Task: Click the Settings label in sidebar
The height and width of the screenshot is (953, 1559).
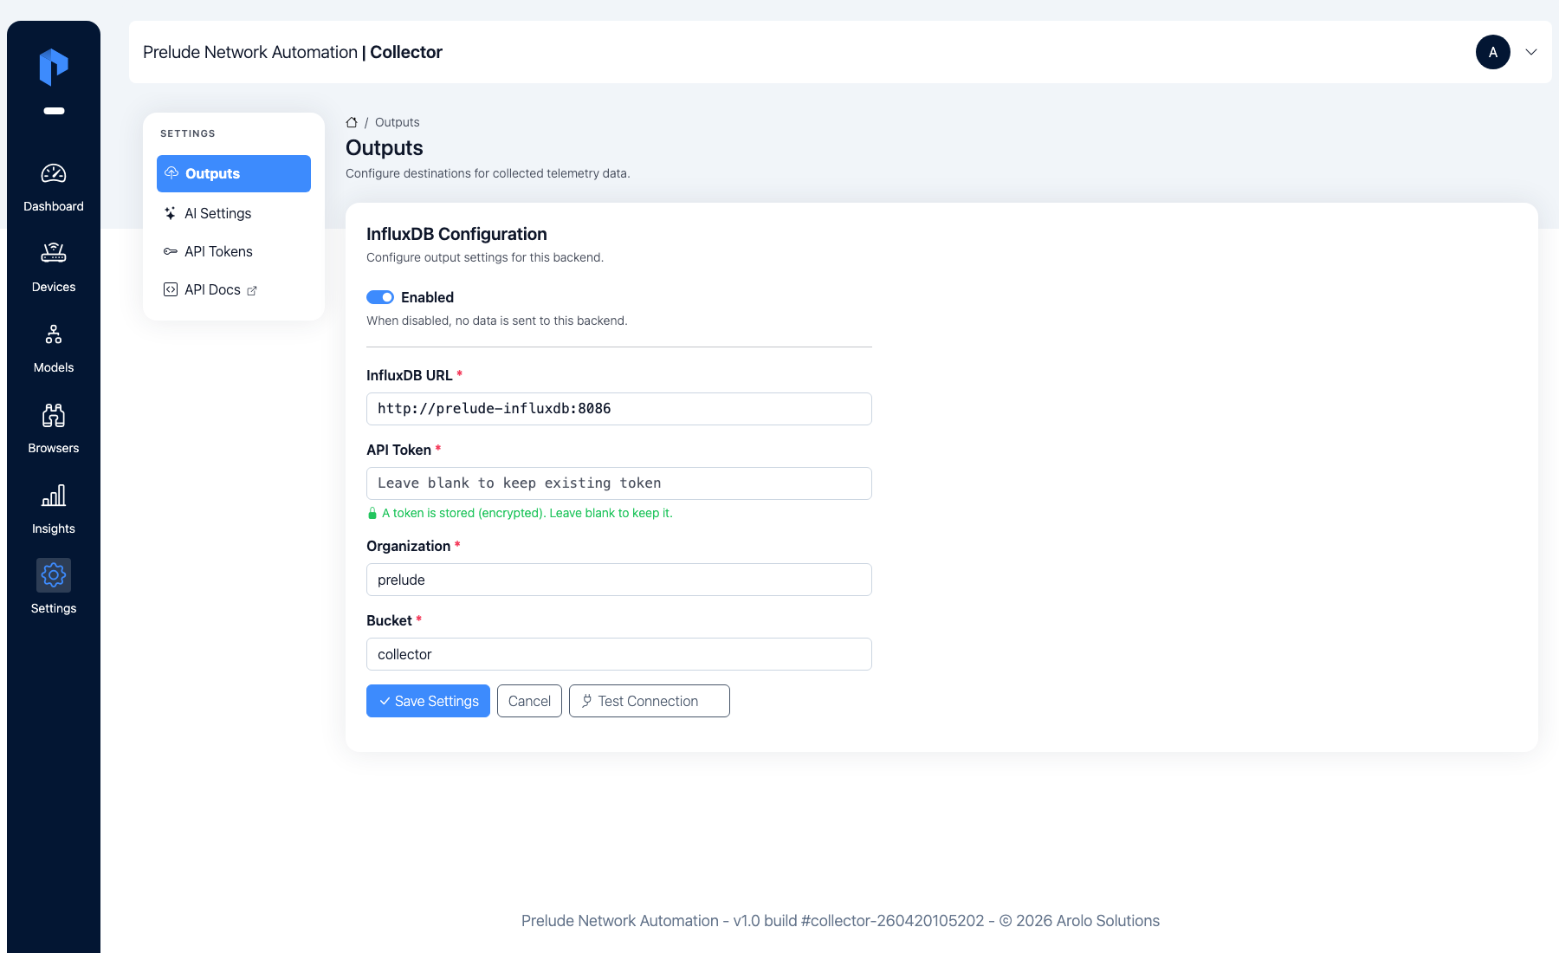Action: click(54, 608)
